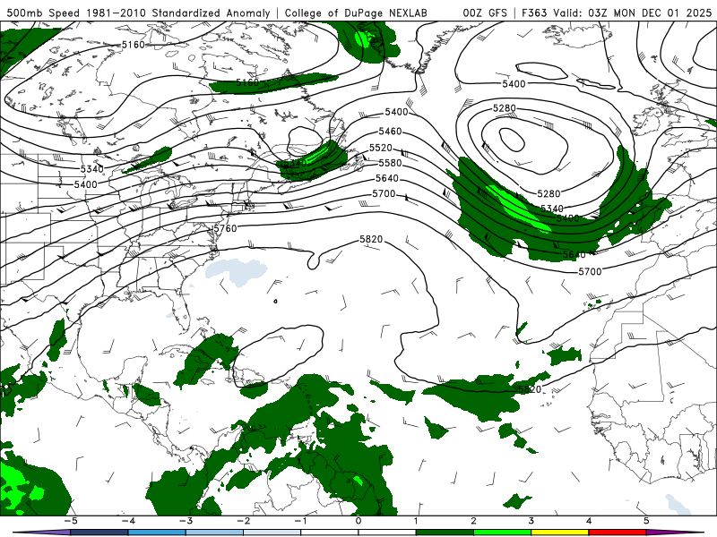
Task: Click the '500mb Speed 1981-2010 Standardized Anomaly' title
Action: tap(139, 13)
